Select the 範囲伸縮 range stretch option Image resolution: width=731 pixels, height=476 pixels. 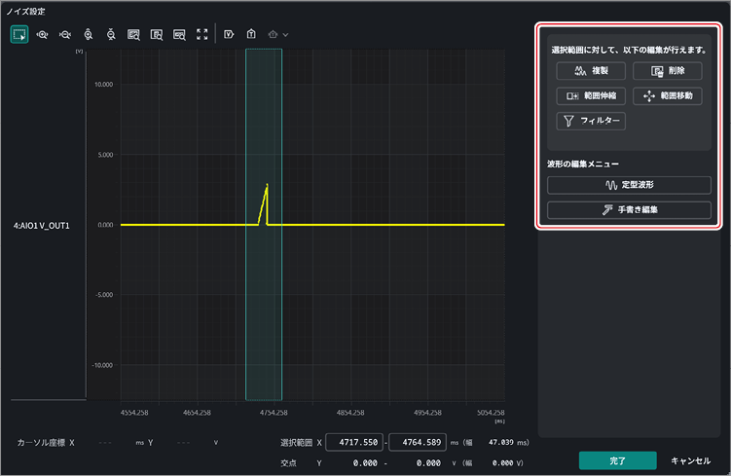(x=591, y=96)
